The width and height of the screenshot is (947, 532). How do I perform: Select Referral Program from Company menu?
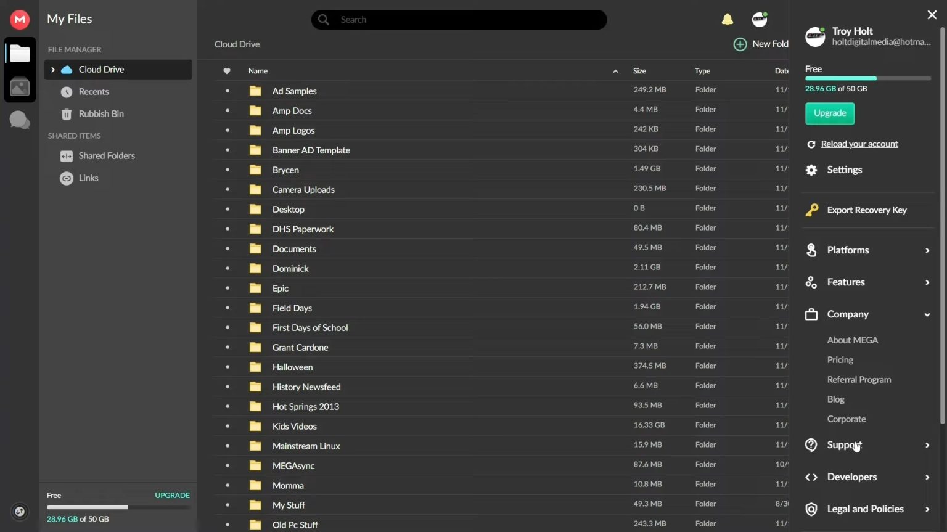pos(859,380)
